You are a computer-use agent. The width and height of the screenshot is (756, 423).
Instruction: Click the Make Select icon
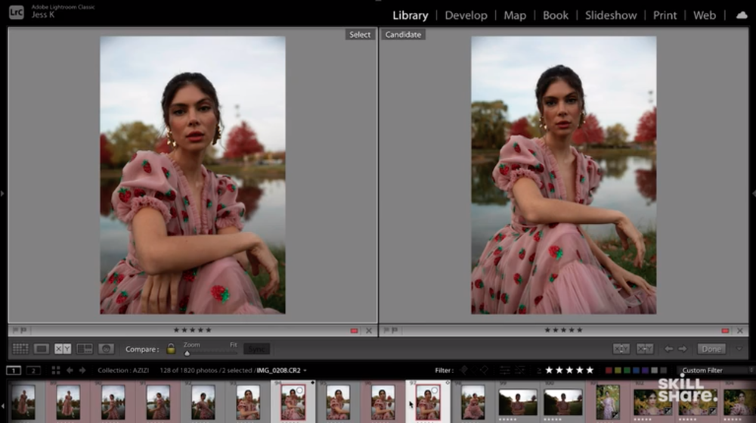point(645,349)
